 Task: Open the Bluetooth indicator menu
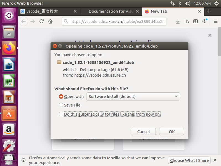coord(180,3)
